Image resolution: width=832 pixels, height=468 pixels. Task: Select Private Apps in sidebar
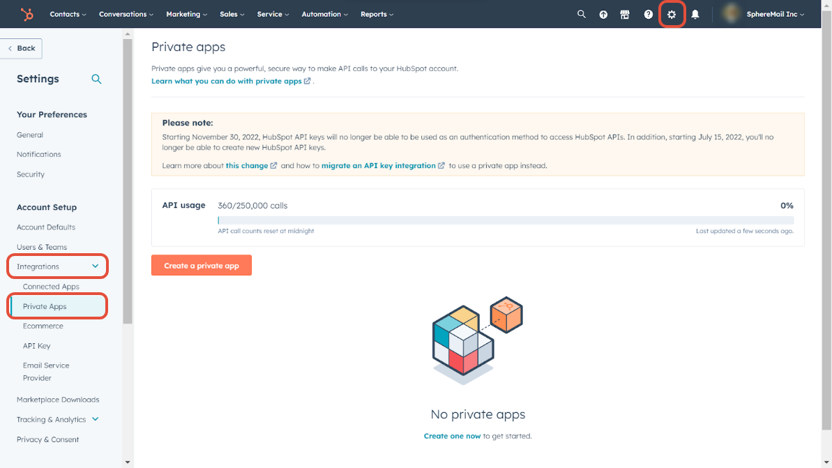45,306
